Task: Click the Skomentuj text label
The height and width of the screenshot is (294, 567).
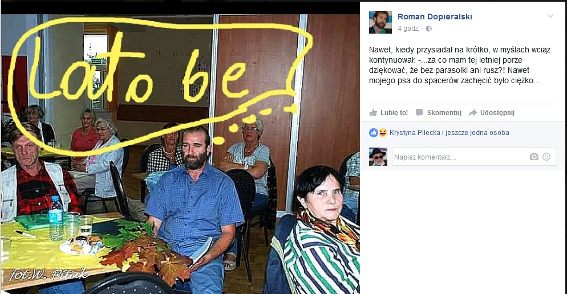Action: pos(444,113)
